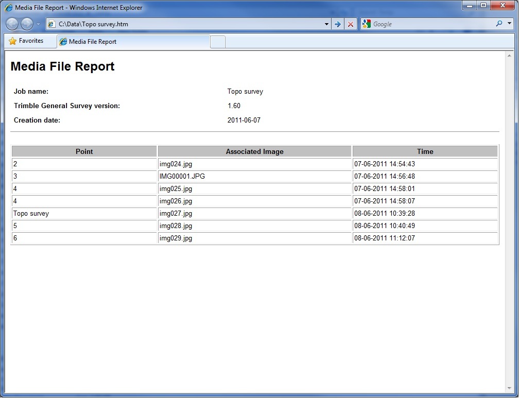519x398 pixels.
Task: Open the search provider options dropdown
Action: pos(509,24)
